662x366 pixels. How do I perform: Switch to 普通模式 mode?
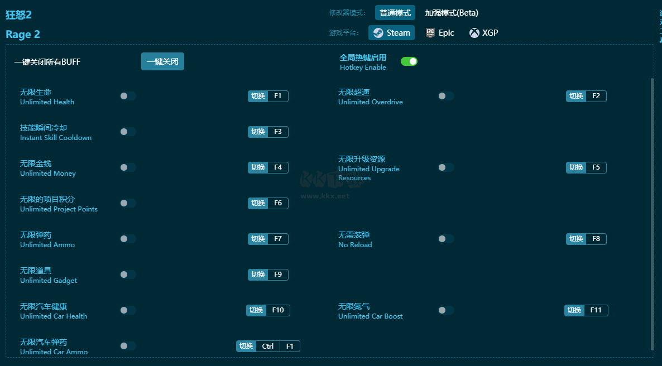pyautogui.click(x=395, y=13)
